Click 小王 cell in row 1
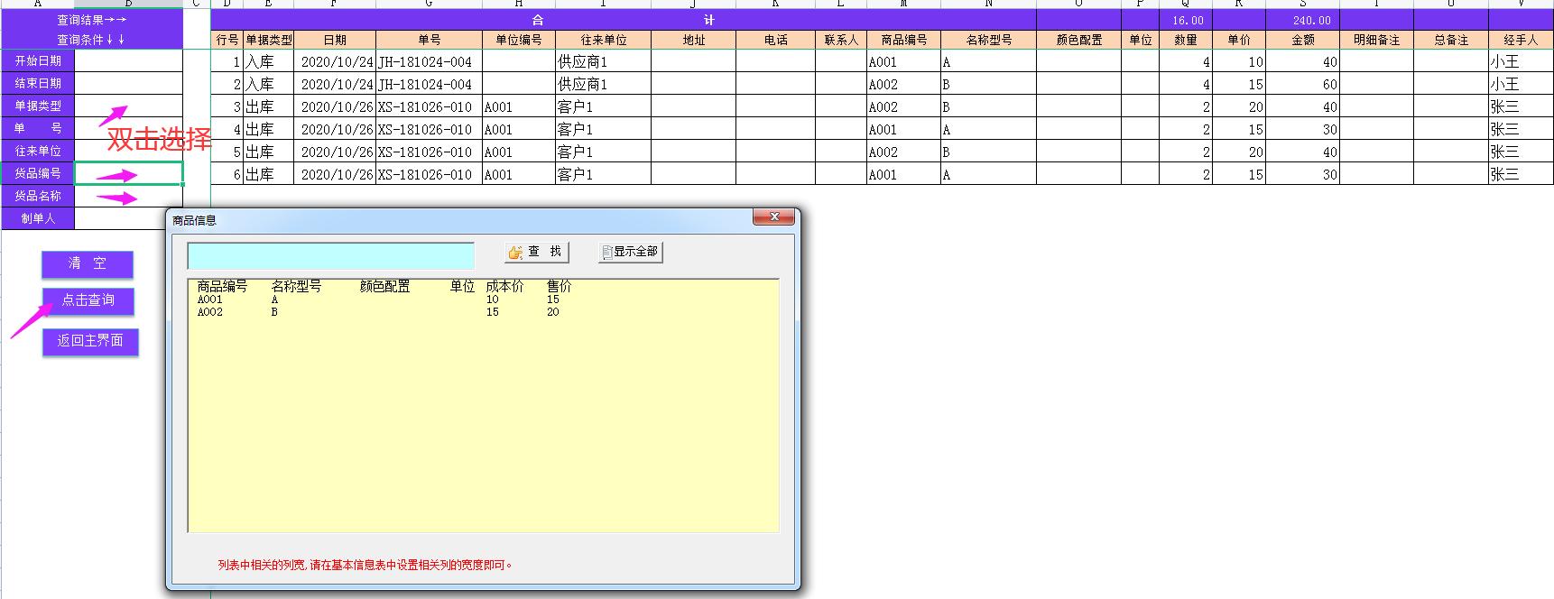Image resolution: width=1554 pixels, height=599 pixels. coord(1521,61)
